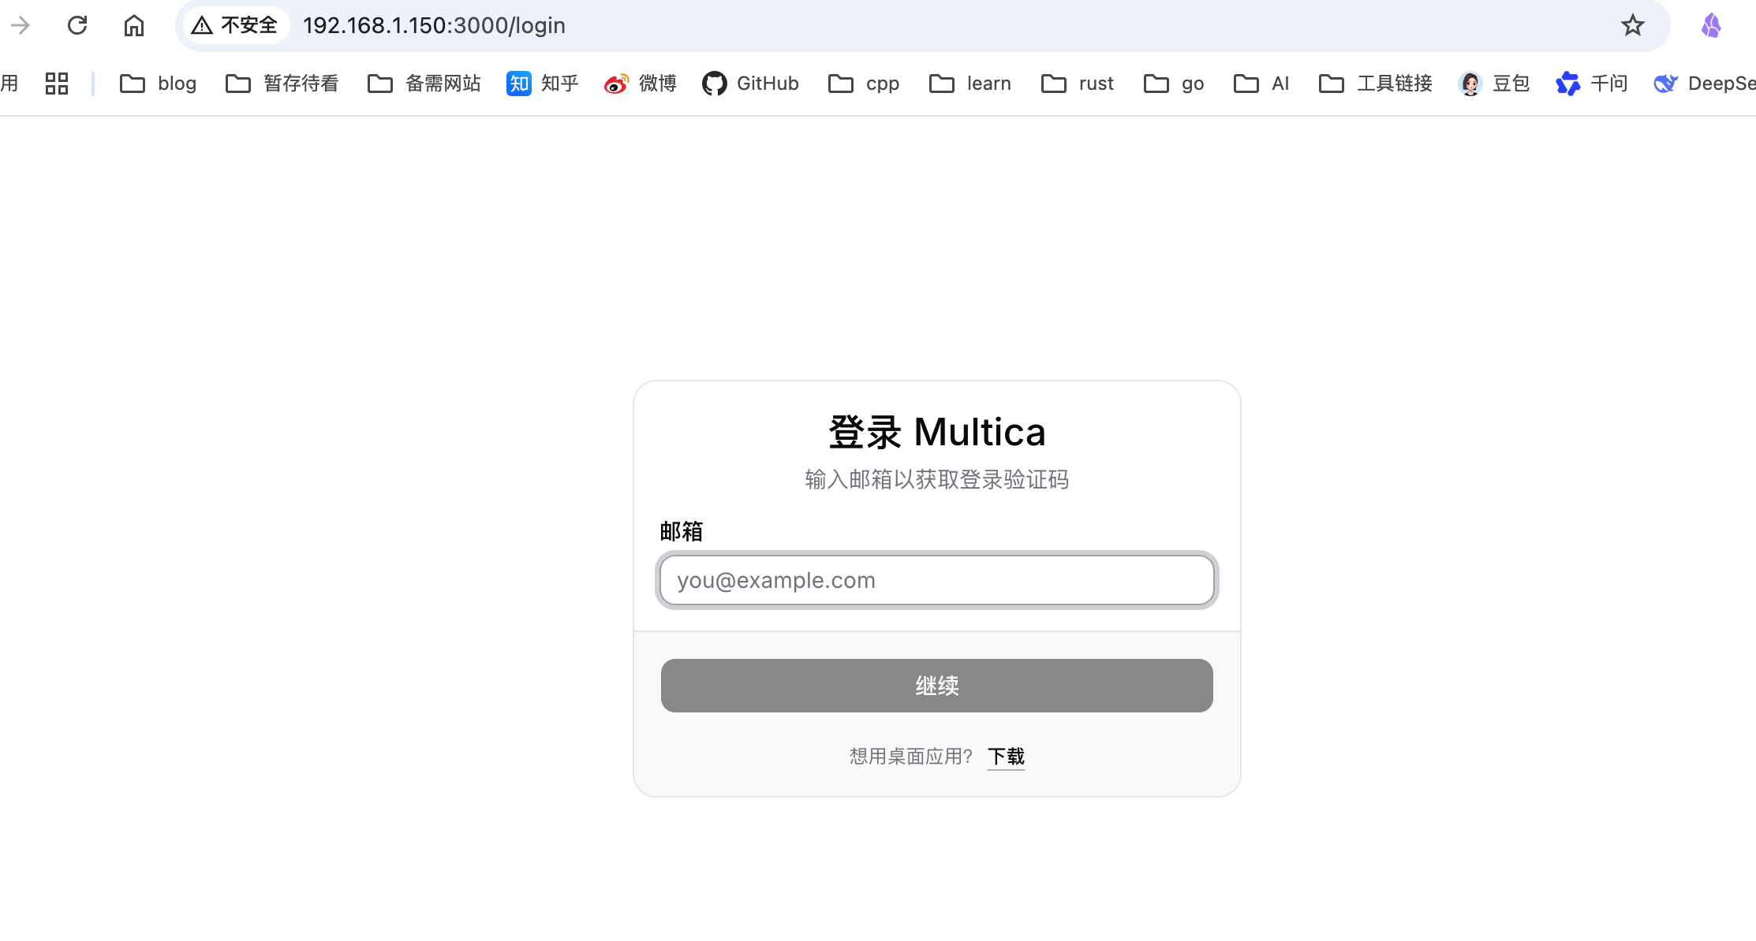This screenshot has width=1756, height=941.
Task: Follow the 下载 desktop app link
Action: (x=1006, y=757)
